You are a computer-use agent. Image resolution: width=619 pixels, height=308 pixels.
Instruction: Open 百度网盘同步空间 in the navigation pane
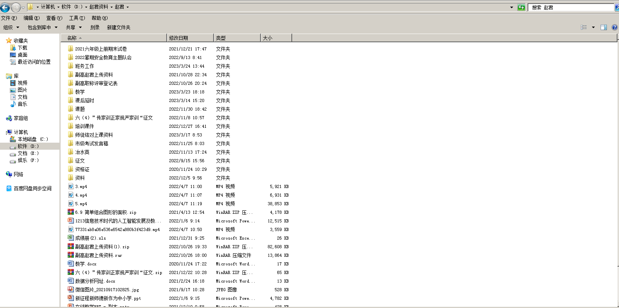[32, 188]
